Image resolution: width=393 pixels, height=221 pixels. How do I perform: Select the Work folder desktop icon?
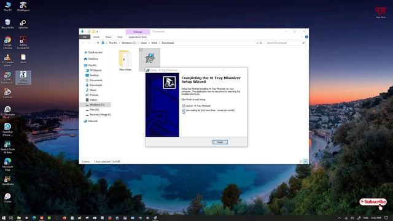tap(23, 59)
